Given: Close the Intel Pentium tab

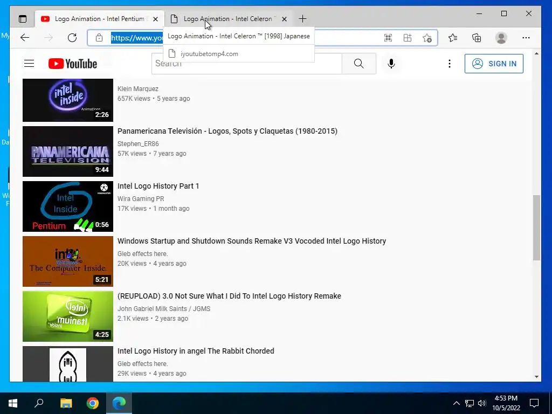Looking at the screenshot, I should [x=155, y=19].
